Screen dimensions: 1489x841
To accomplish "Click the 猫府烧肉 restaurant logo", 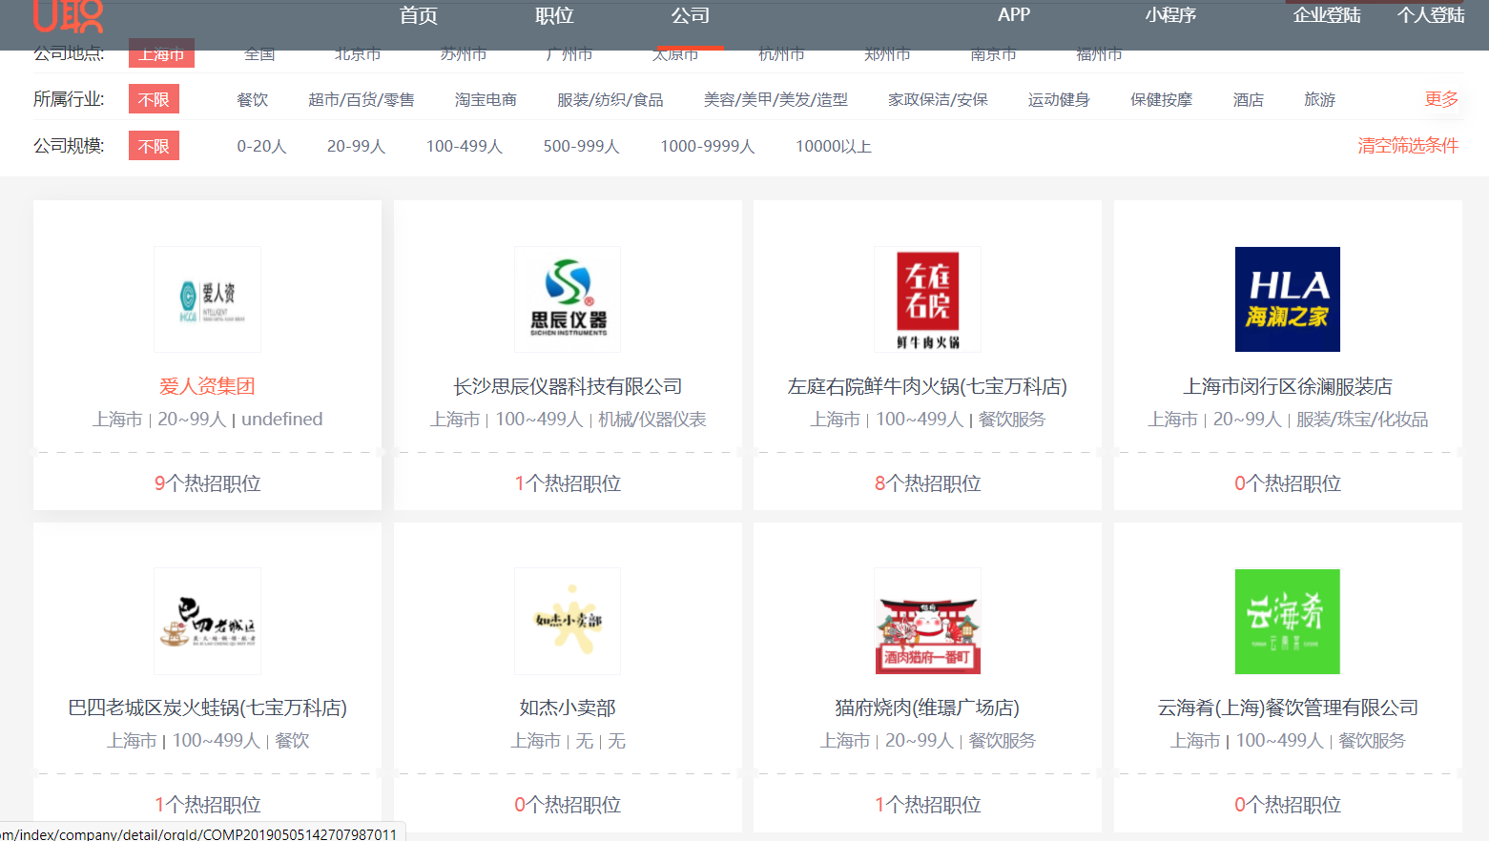I will [x=927, y=622].
